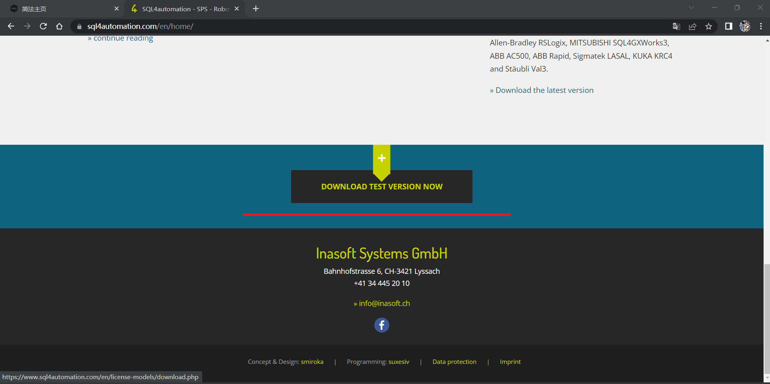The width and height of the screenshot is (770, 384).
Task: Click the phone number +41 34 445 20 10
Action: [x=382, y=283]
